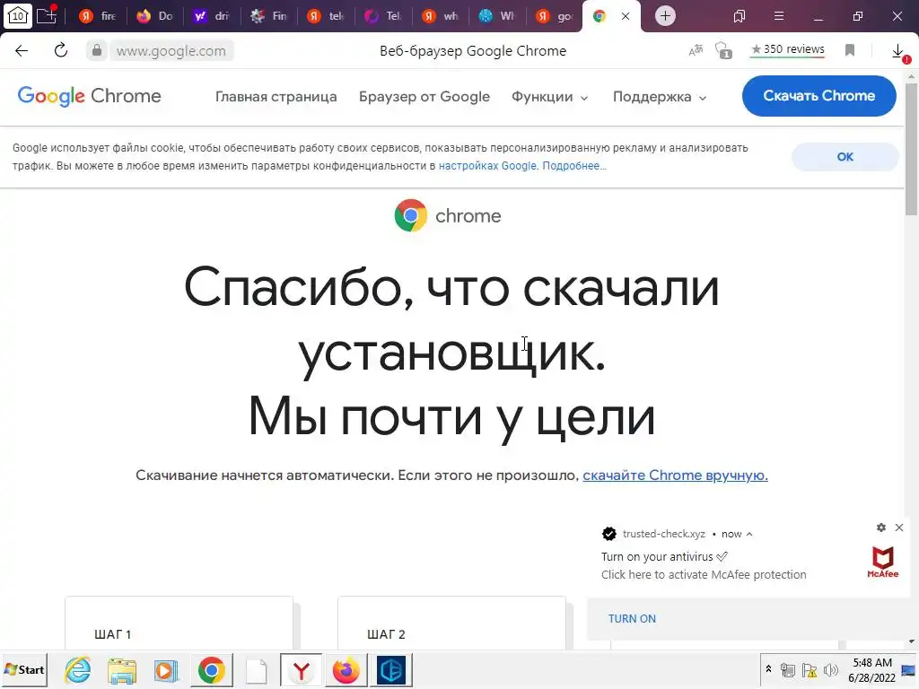Click the network tray icon

pyautogui.click(x=788, y=670)
